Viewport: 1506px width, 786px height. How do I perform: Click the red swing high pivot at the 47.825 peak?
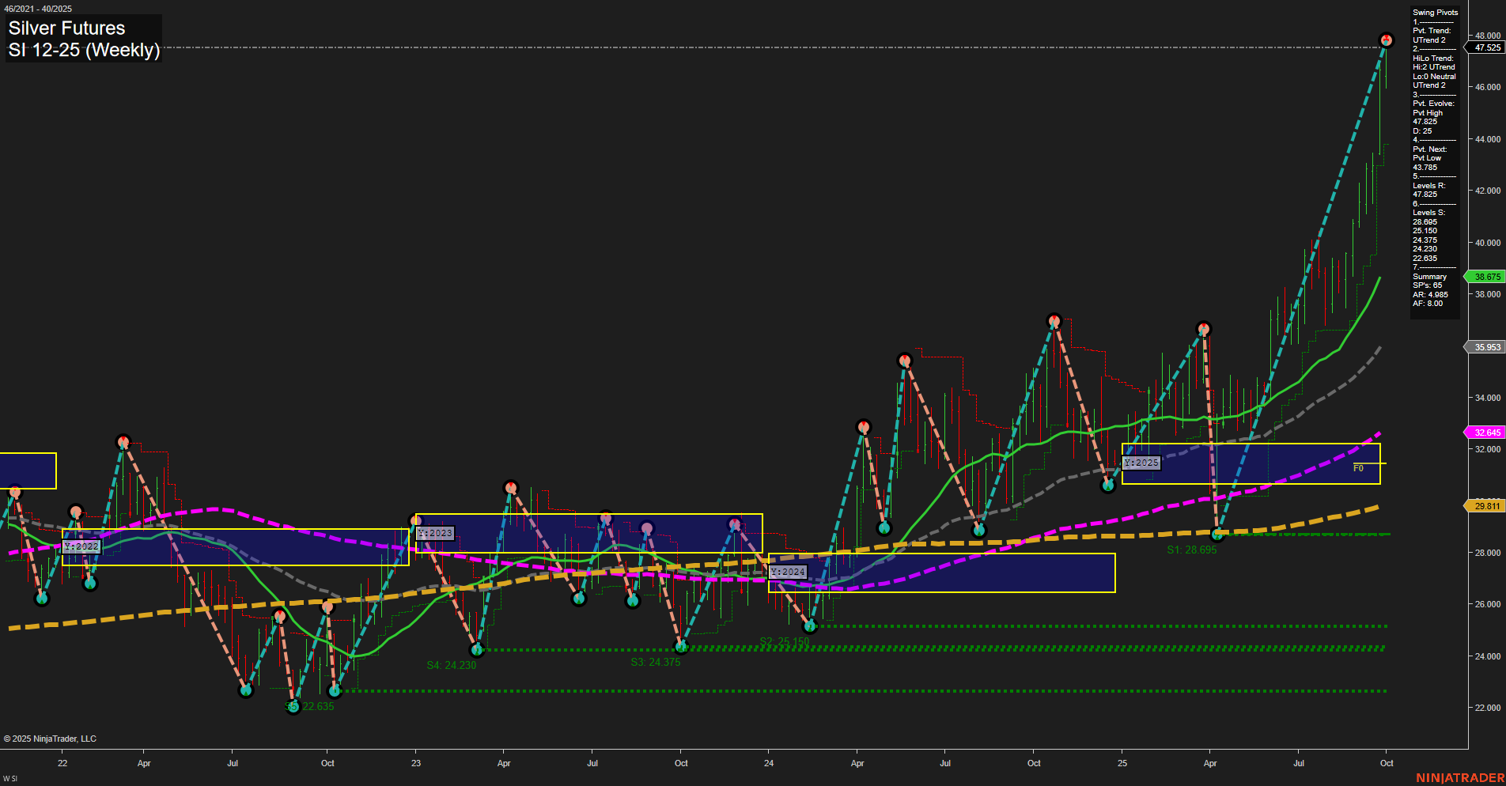(x=1387, y=40)
